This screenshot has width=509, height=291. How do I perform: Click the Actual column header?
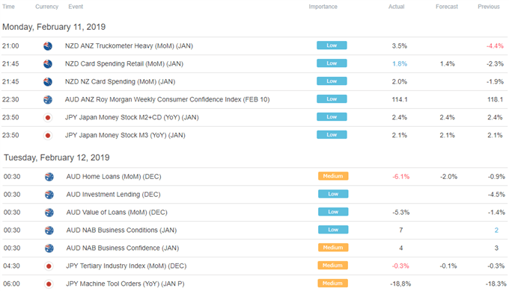(397, 7)
